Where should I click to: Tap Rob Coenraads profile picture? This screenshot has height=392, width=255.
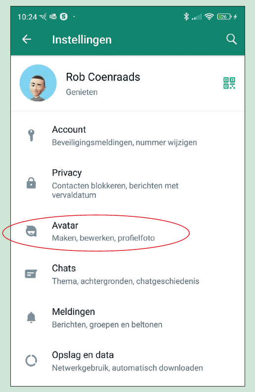pyautogui.click(x=38, y=83)
